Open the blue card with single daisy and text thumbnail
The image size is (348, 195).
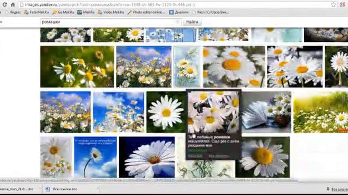(95, 157)
